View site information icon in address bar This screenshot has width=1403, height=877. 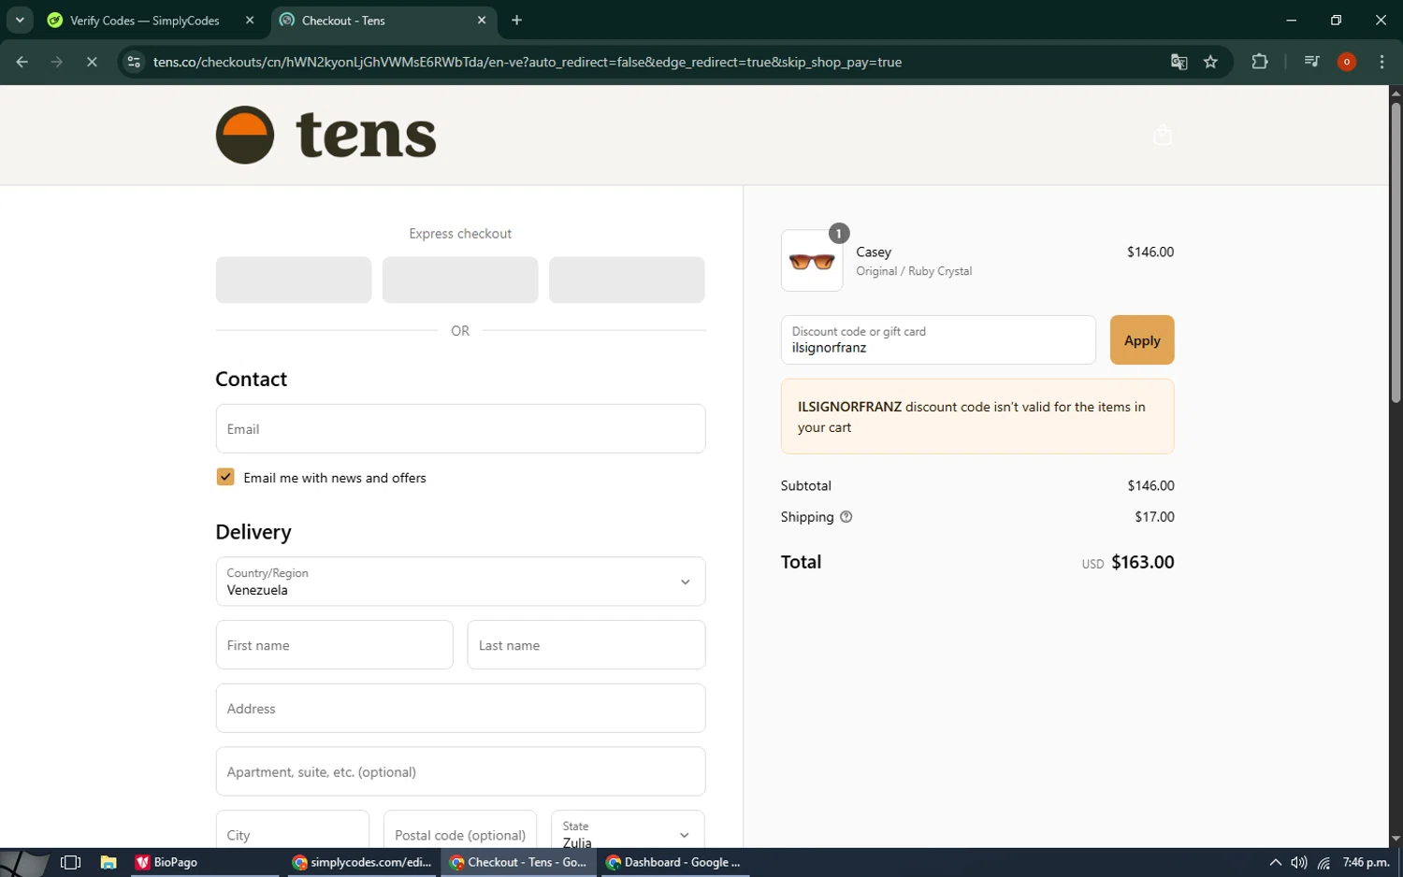click(x=134, y=62)
